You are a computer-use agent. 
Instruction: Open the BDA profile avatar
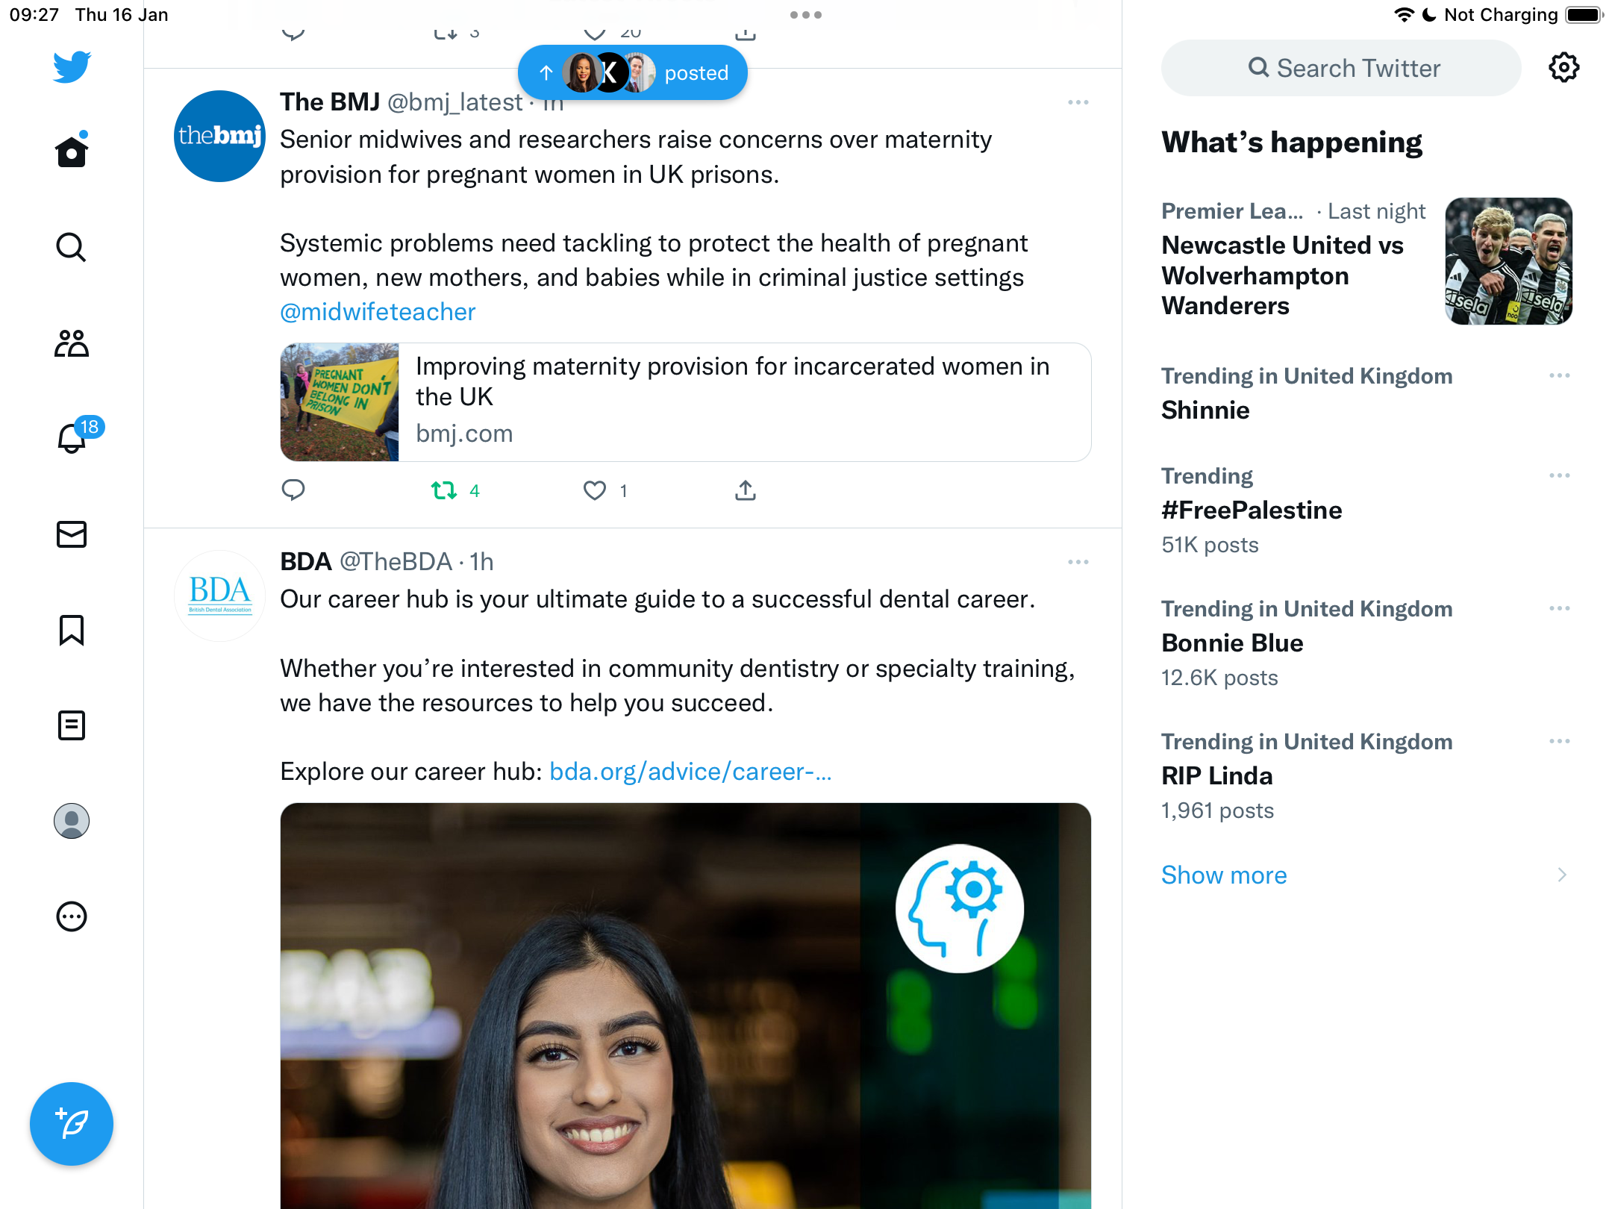tap(220, 596)
